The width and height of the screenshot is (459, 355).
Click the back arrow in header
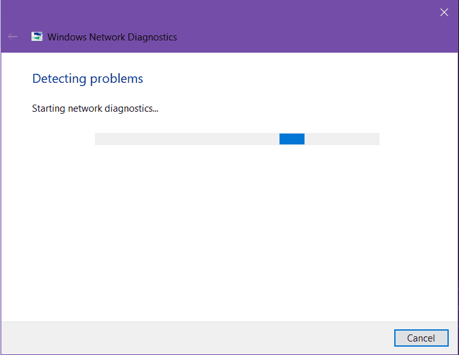13,37
